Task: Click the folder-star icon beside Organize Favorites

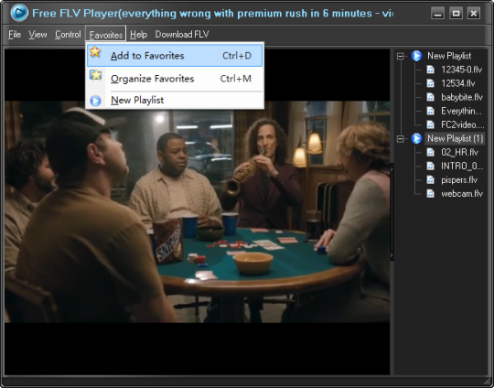Action: 95,75
